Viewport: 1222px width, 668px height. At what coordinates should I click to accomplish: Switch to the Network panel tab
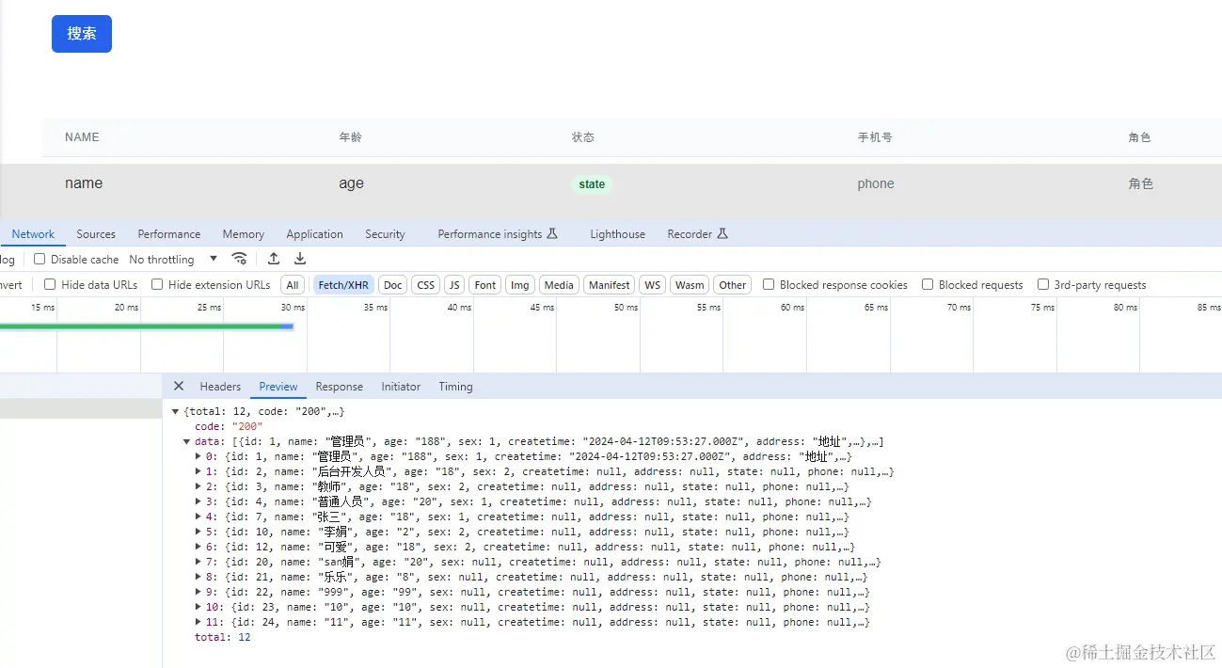pos(33,234)
